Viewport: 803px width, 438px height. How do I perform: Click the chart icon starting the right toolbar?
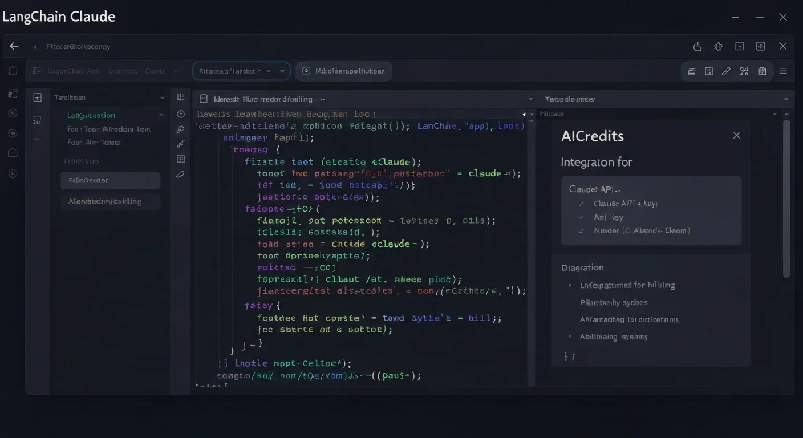pos(691,71)
